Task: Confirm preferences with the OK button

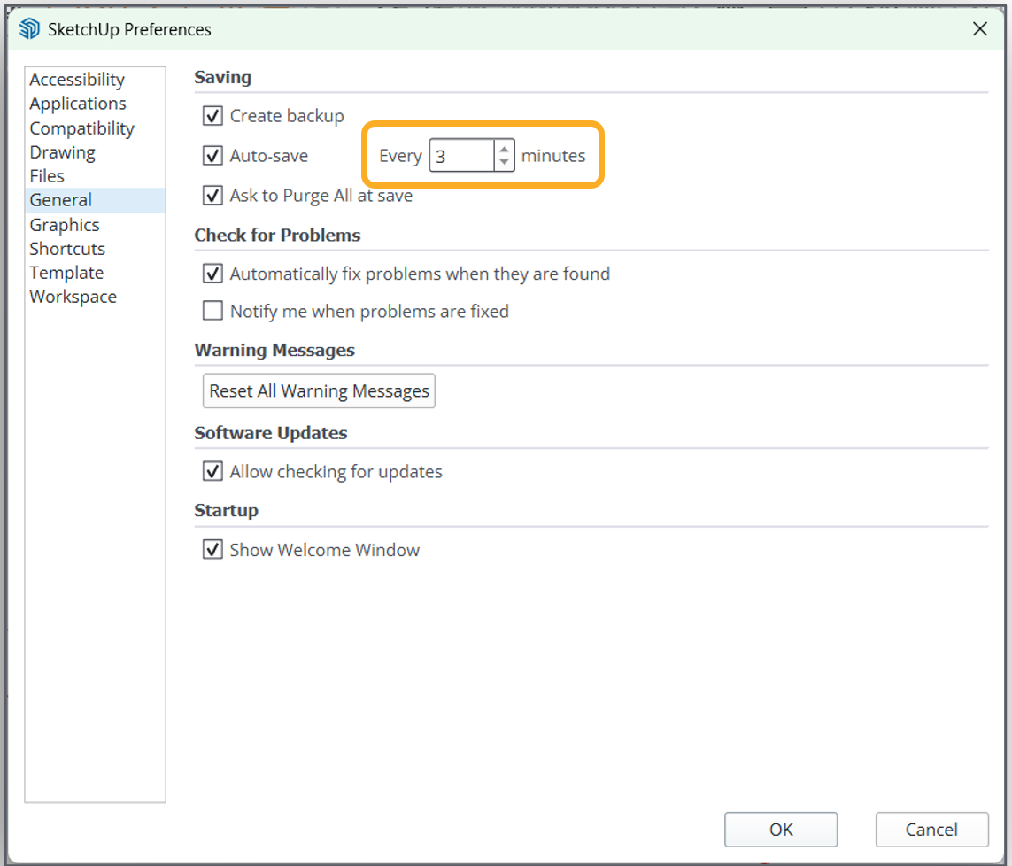Action: pos(780,830)
